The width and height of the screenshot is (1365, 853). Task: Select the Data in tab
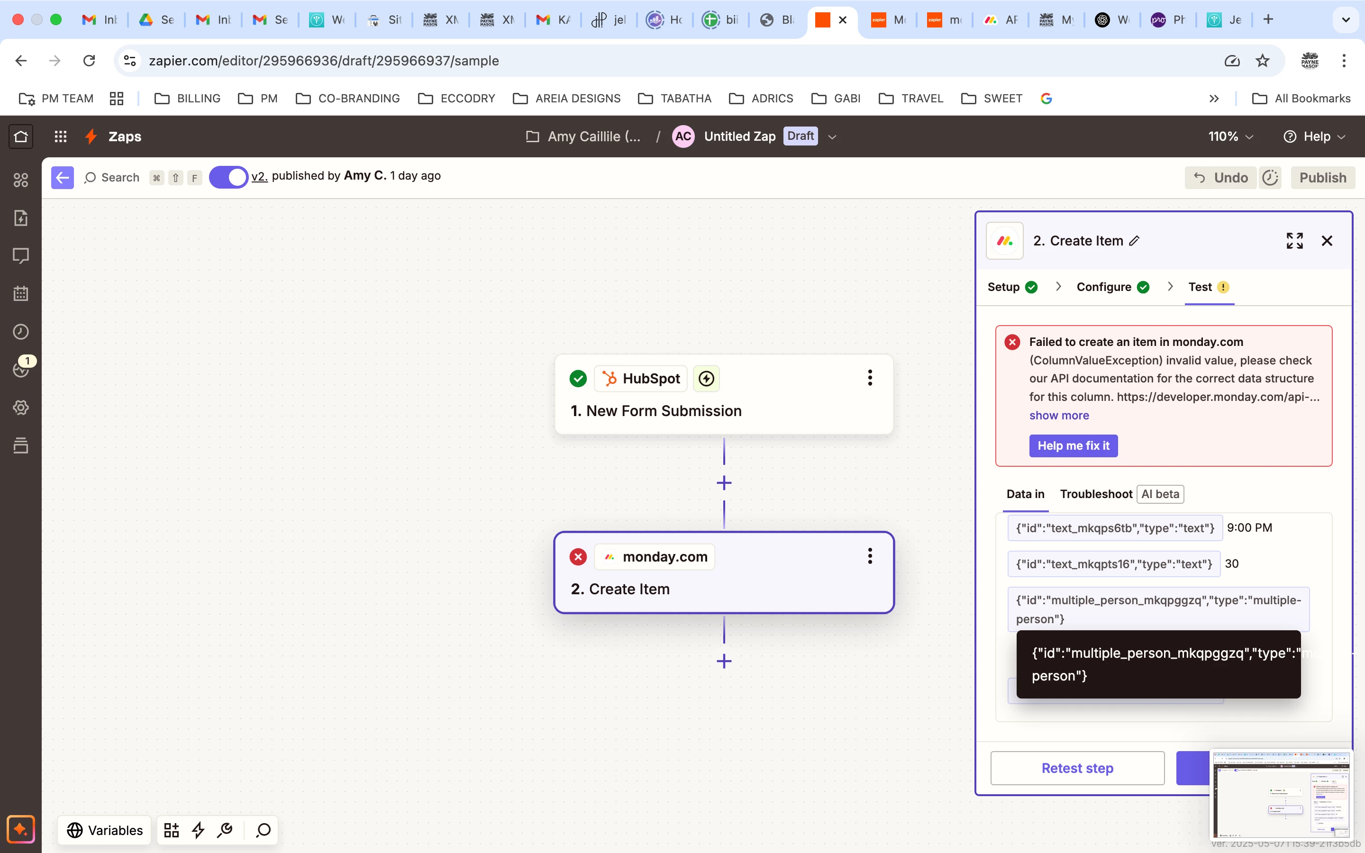click(x=1025, y=494)
